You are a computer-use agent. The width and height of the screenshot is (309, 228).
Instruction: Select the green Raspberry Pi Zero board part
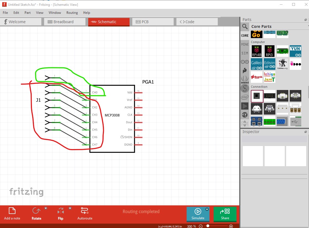click(282, 51)
